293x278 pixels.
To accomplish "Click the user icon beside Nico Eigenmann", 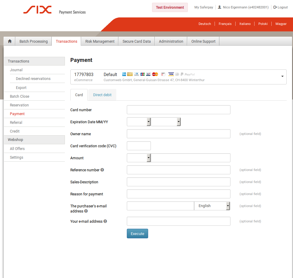I will click(219, 7).
